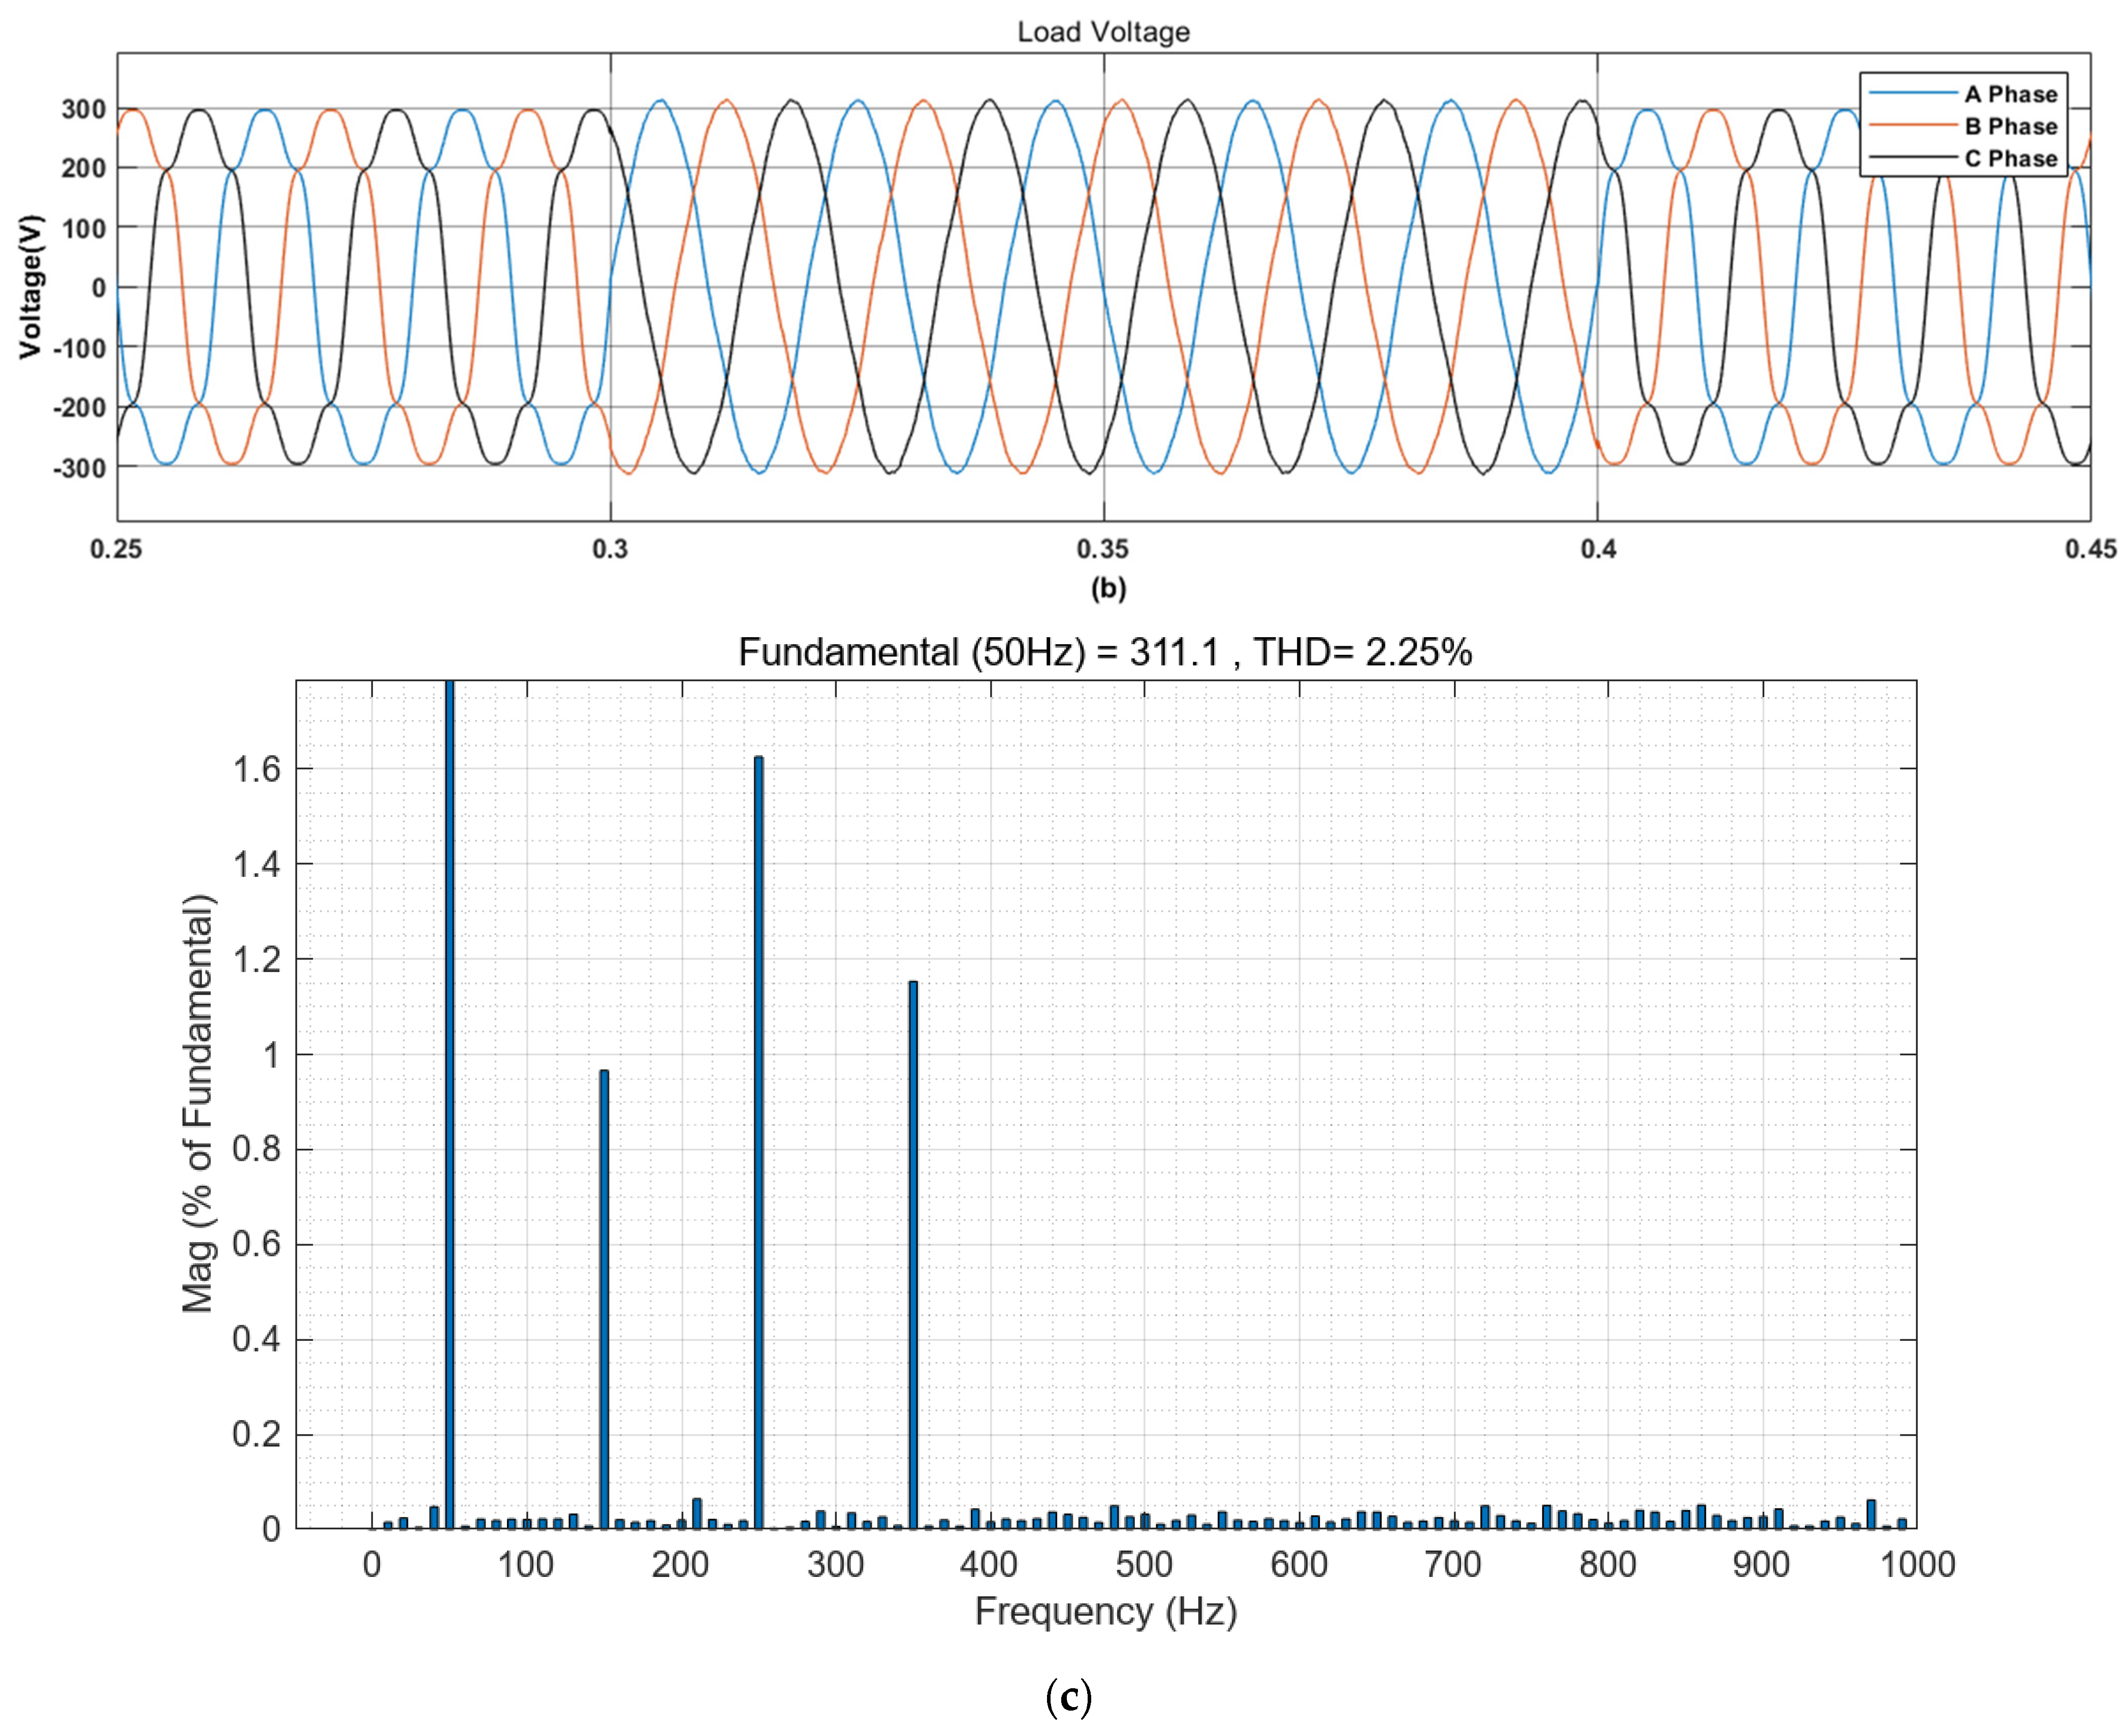Viewport: 2126px width, 1736px height.
Task: Select the C Phase legend label
Action: pos(2010,158)
